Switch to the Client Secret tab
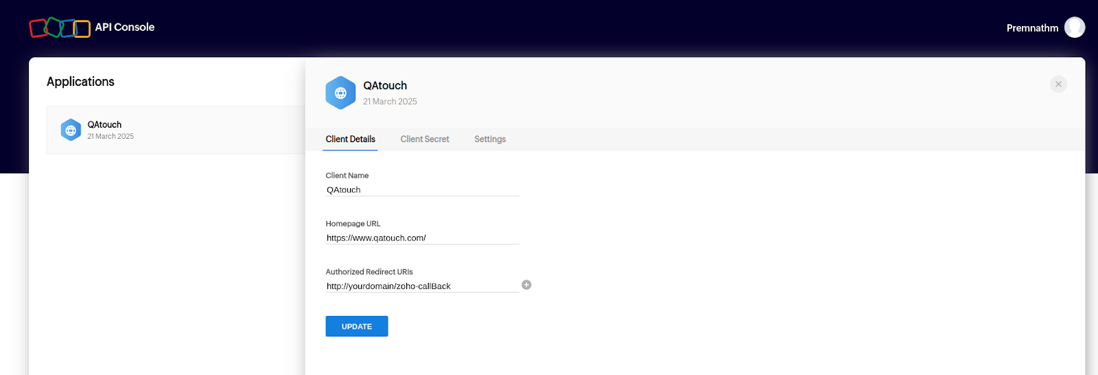1098x375 pixels. [x=425, y=139]
